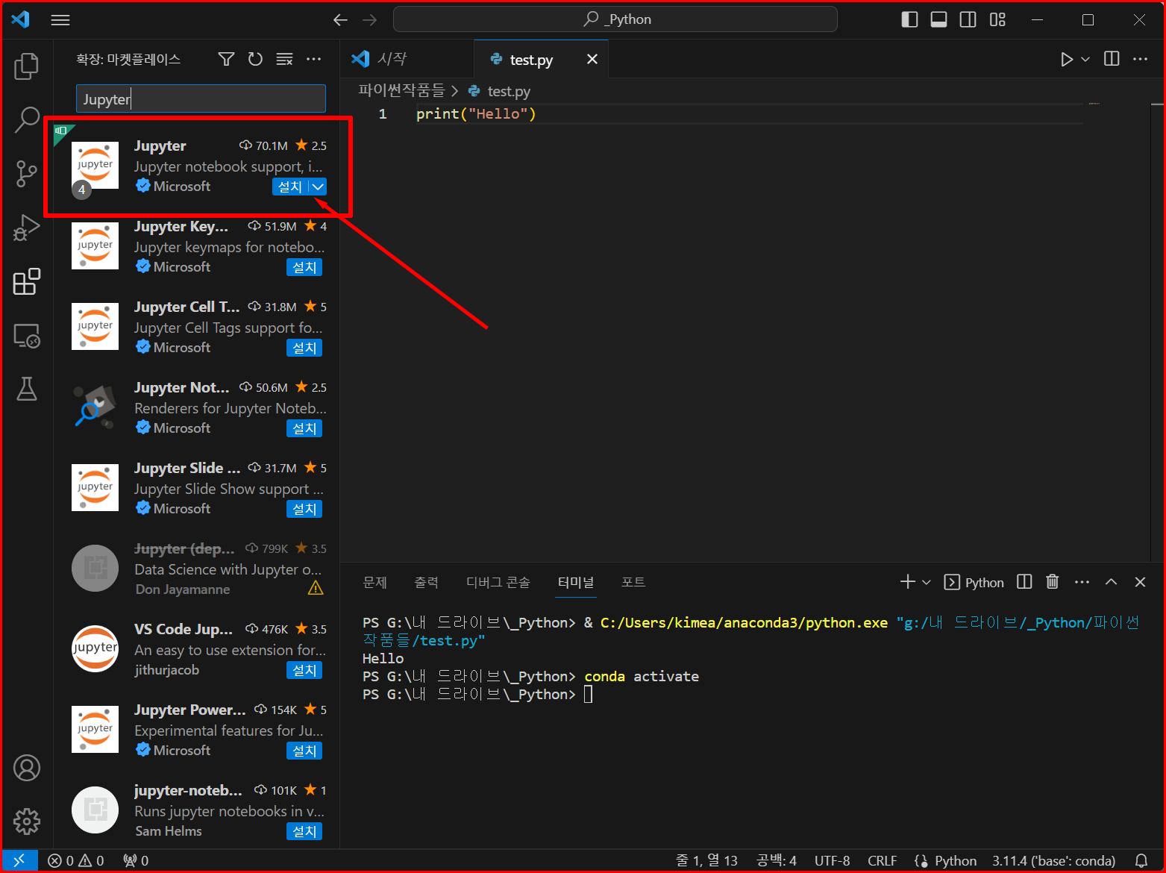Run the Python file with play button

coord(1067,60)
